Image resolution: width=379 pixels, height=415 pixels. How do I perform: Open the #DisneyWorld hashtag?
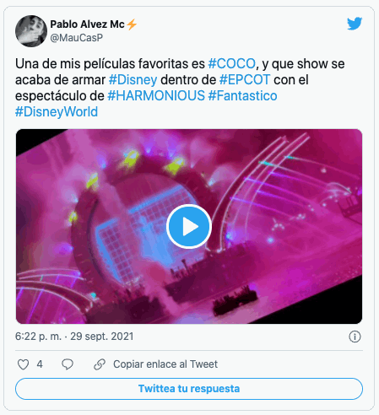57,112
